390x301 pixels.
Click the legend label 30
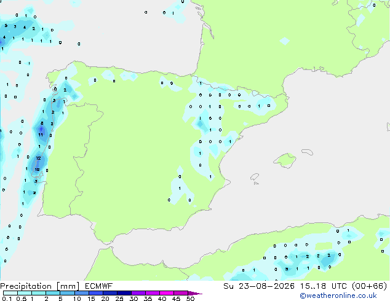coord(133,299)
